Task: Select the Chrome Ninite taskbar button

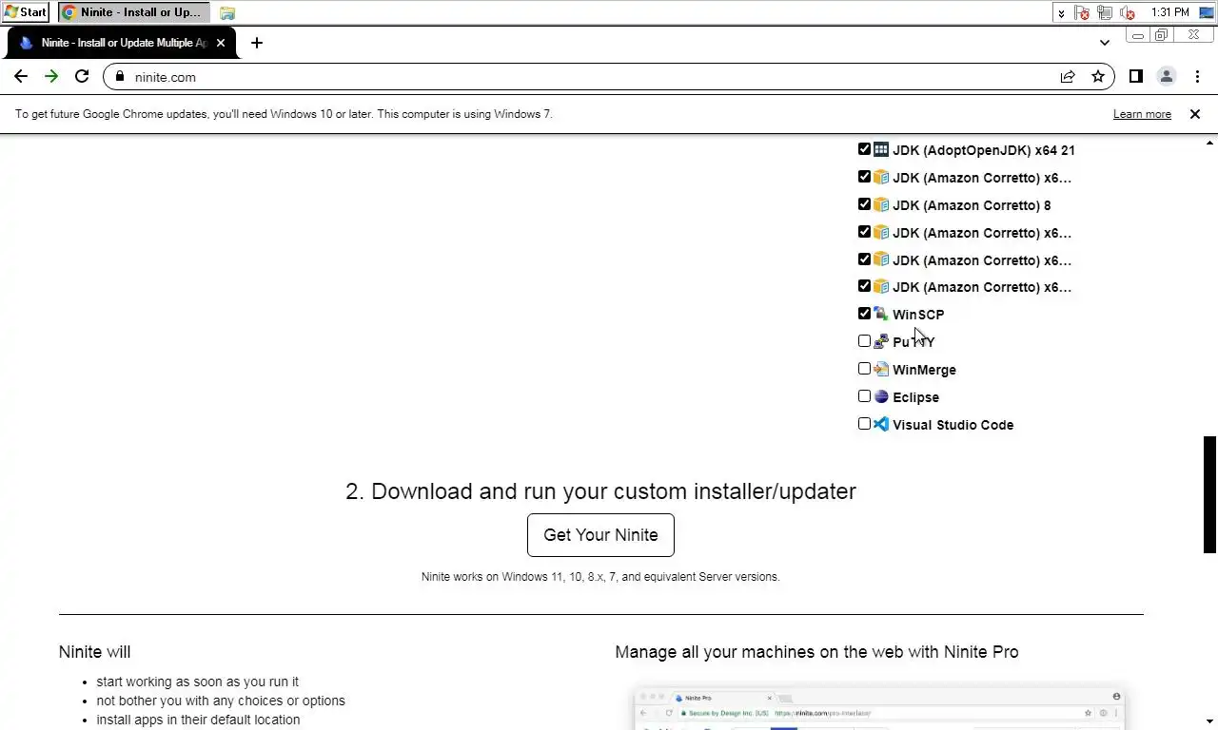Action: click(134, 12)
